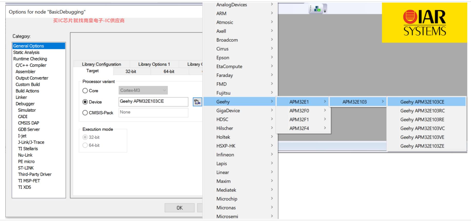Choose Geehy APM32E103ZE device
This screenshot has width=471, height=221.
pos(426,146)
